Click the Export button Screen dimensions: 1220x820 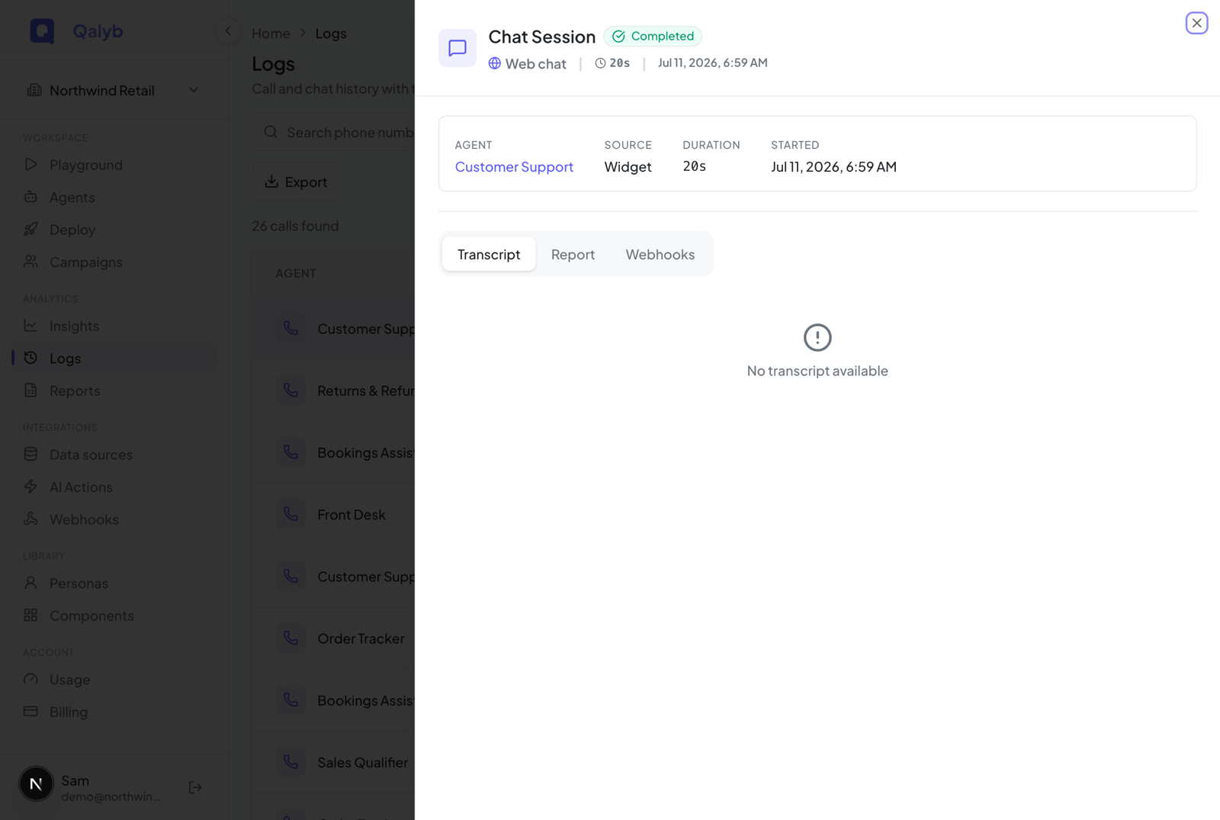tap(296, 182)
